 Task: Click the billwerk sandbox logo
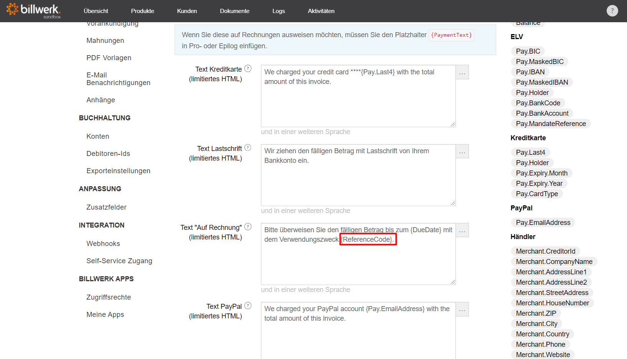click(33, 10)
